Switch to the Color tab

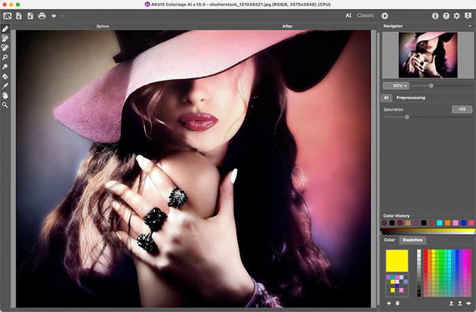pyautogui.click(x=390, y=240)
